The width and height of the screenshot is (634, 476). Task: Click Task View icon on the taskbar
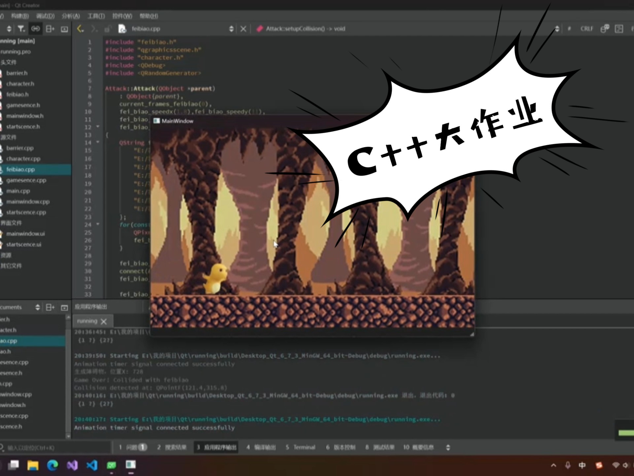[x=14, y=465]
